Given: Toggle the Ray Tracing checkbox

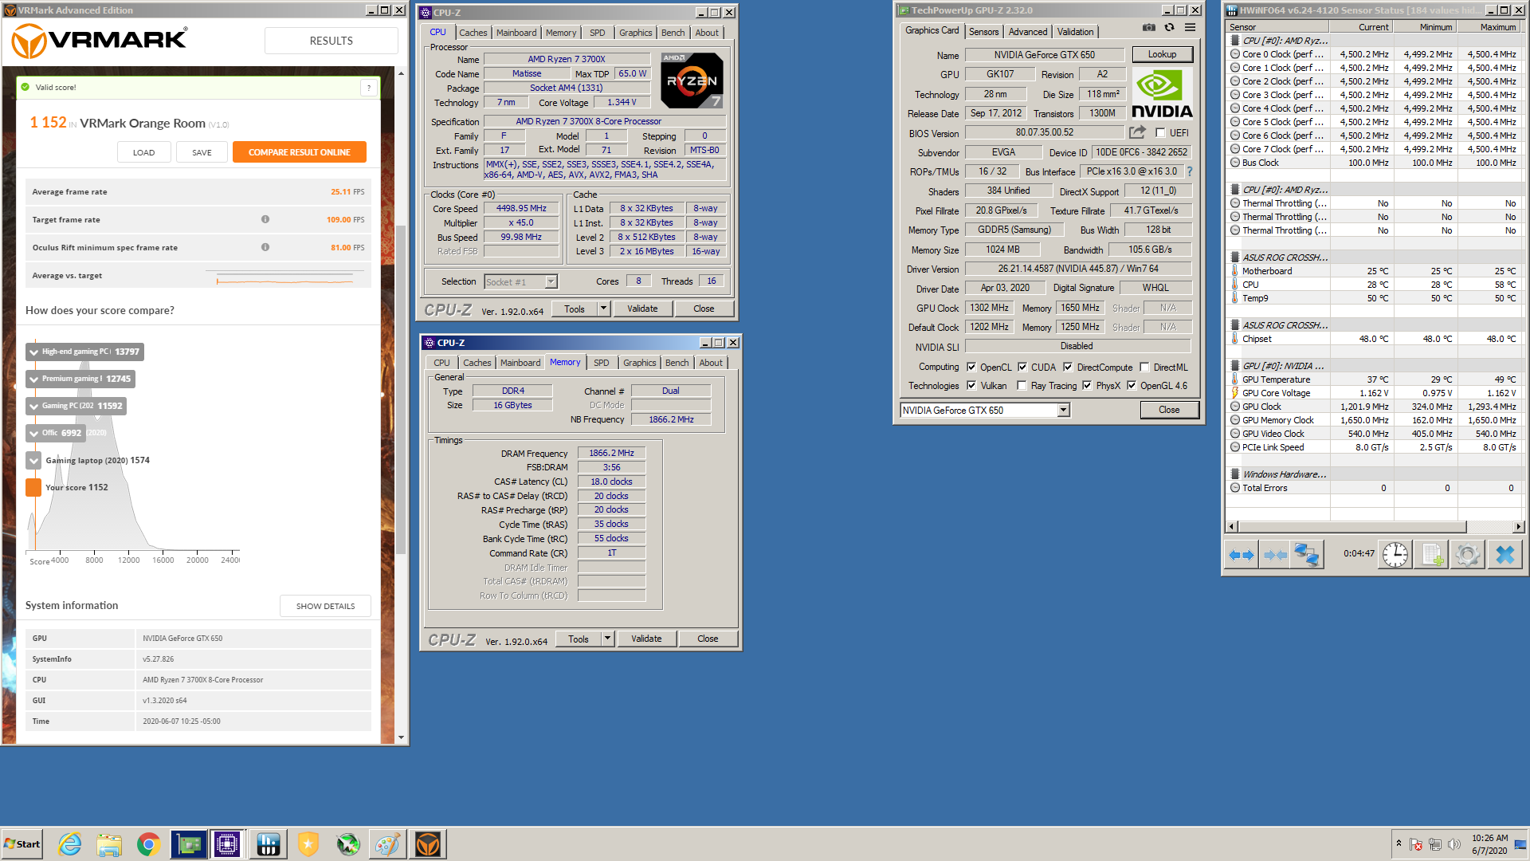Looking at the screenshot, I should click(1022, 386).
